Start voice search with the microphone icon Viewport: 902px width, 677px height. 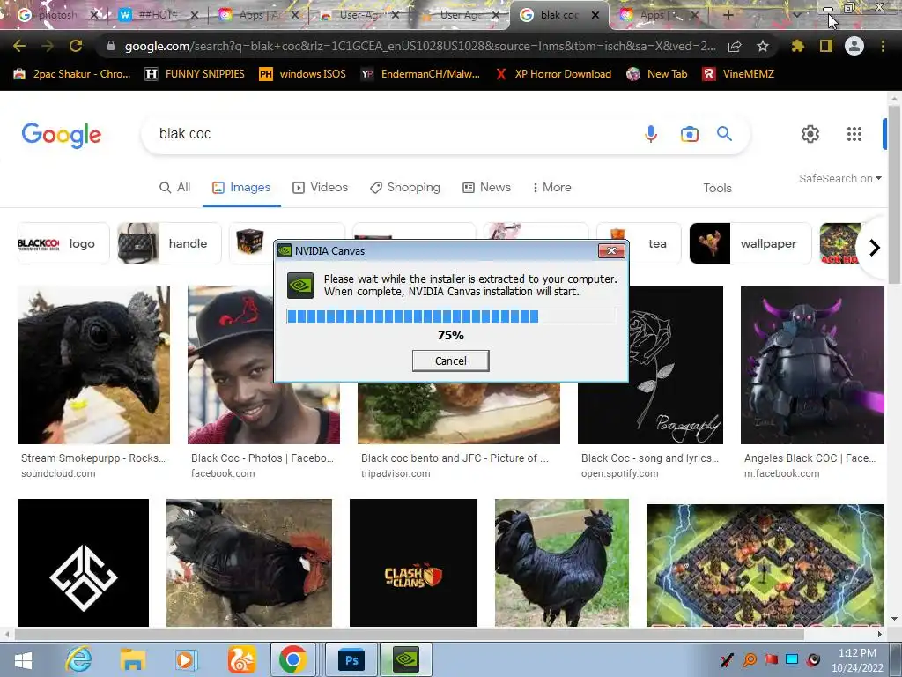(651, 134)
